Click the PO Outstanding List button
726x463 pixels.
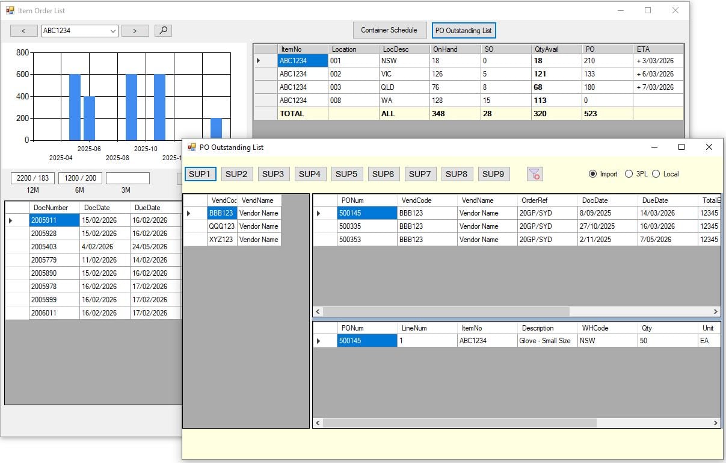[464, 30]
